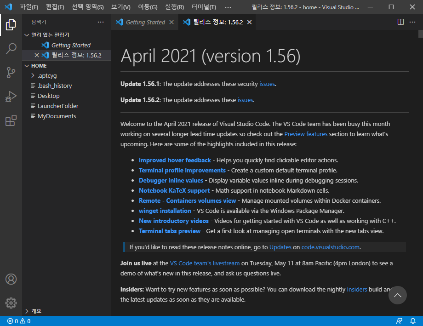Open code.visualstudio.com link
This screenshot has height=326, width=423.
tap(330, 247)
